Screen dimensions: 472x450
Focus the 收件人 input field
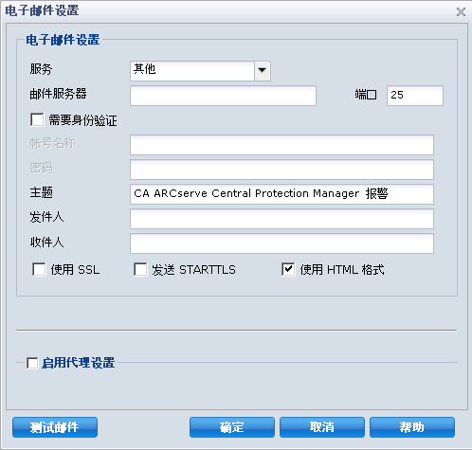(x=281, y=243)
